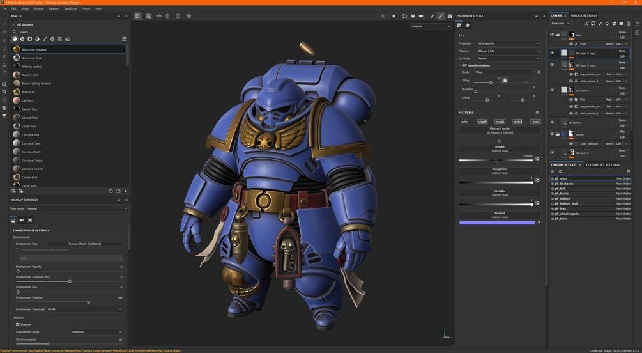
Task: Add a paint layer in Layers toolbar
Action: tap(600, 24)
